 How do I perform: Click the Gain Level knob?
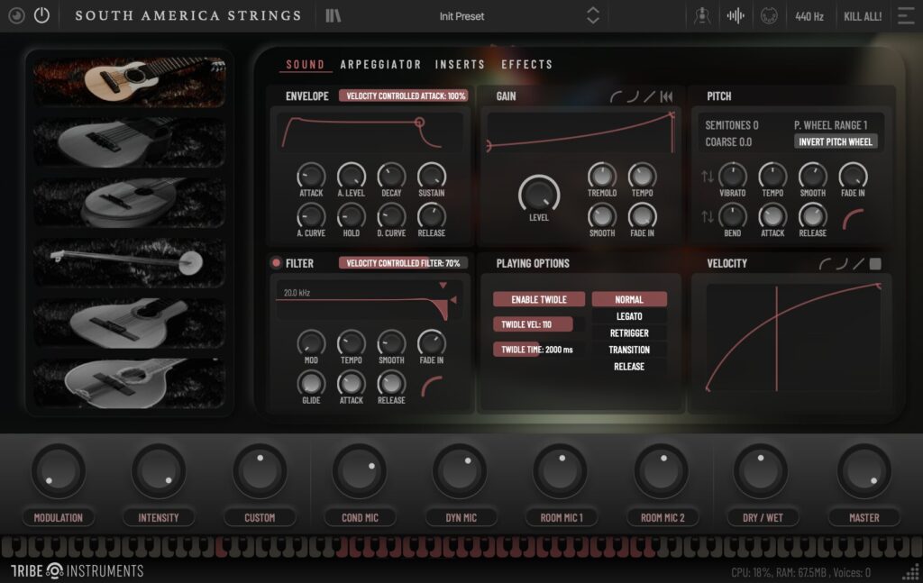tap(539, 194)
